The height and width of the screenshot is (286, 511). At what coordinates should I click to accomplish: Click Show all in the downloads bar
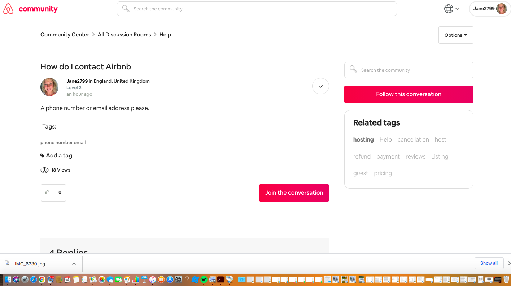click(489, 263)
